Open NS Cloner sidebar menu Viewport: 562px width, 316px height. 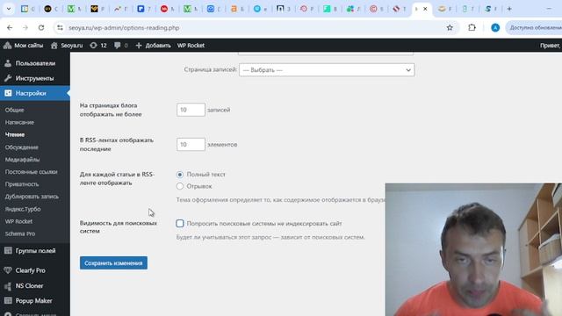(x=35, y=286)
